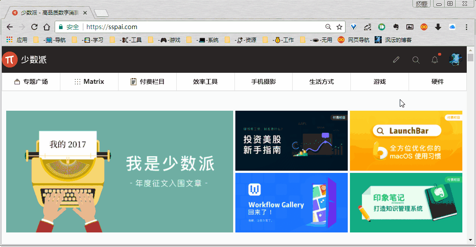Click the orange infinity extension icon
The width and height of the screenshot is (476, 247).
424,27
